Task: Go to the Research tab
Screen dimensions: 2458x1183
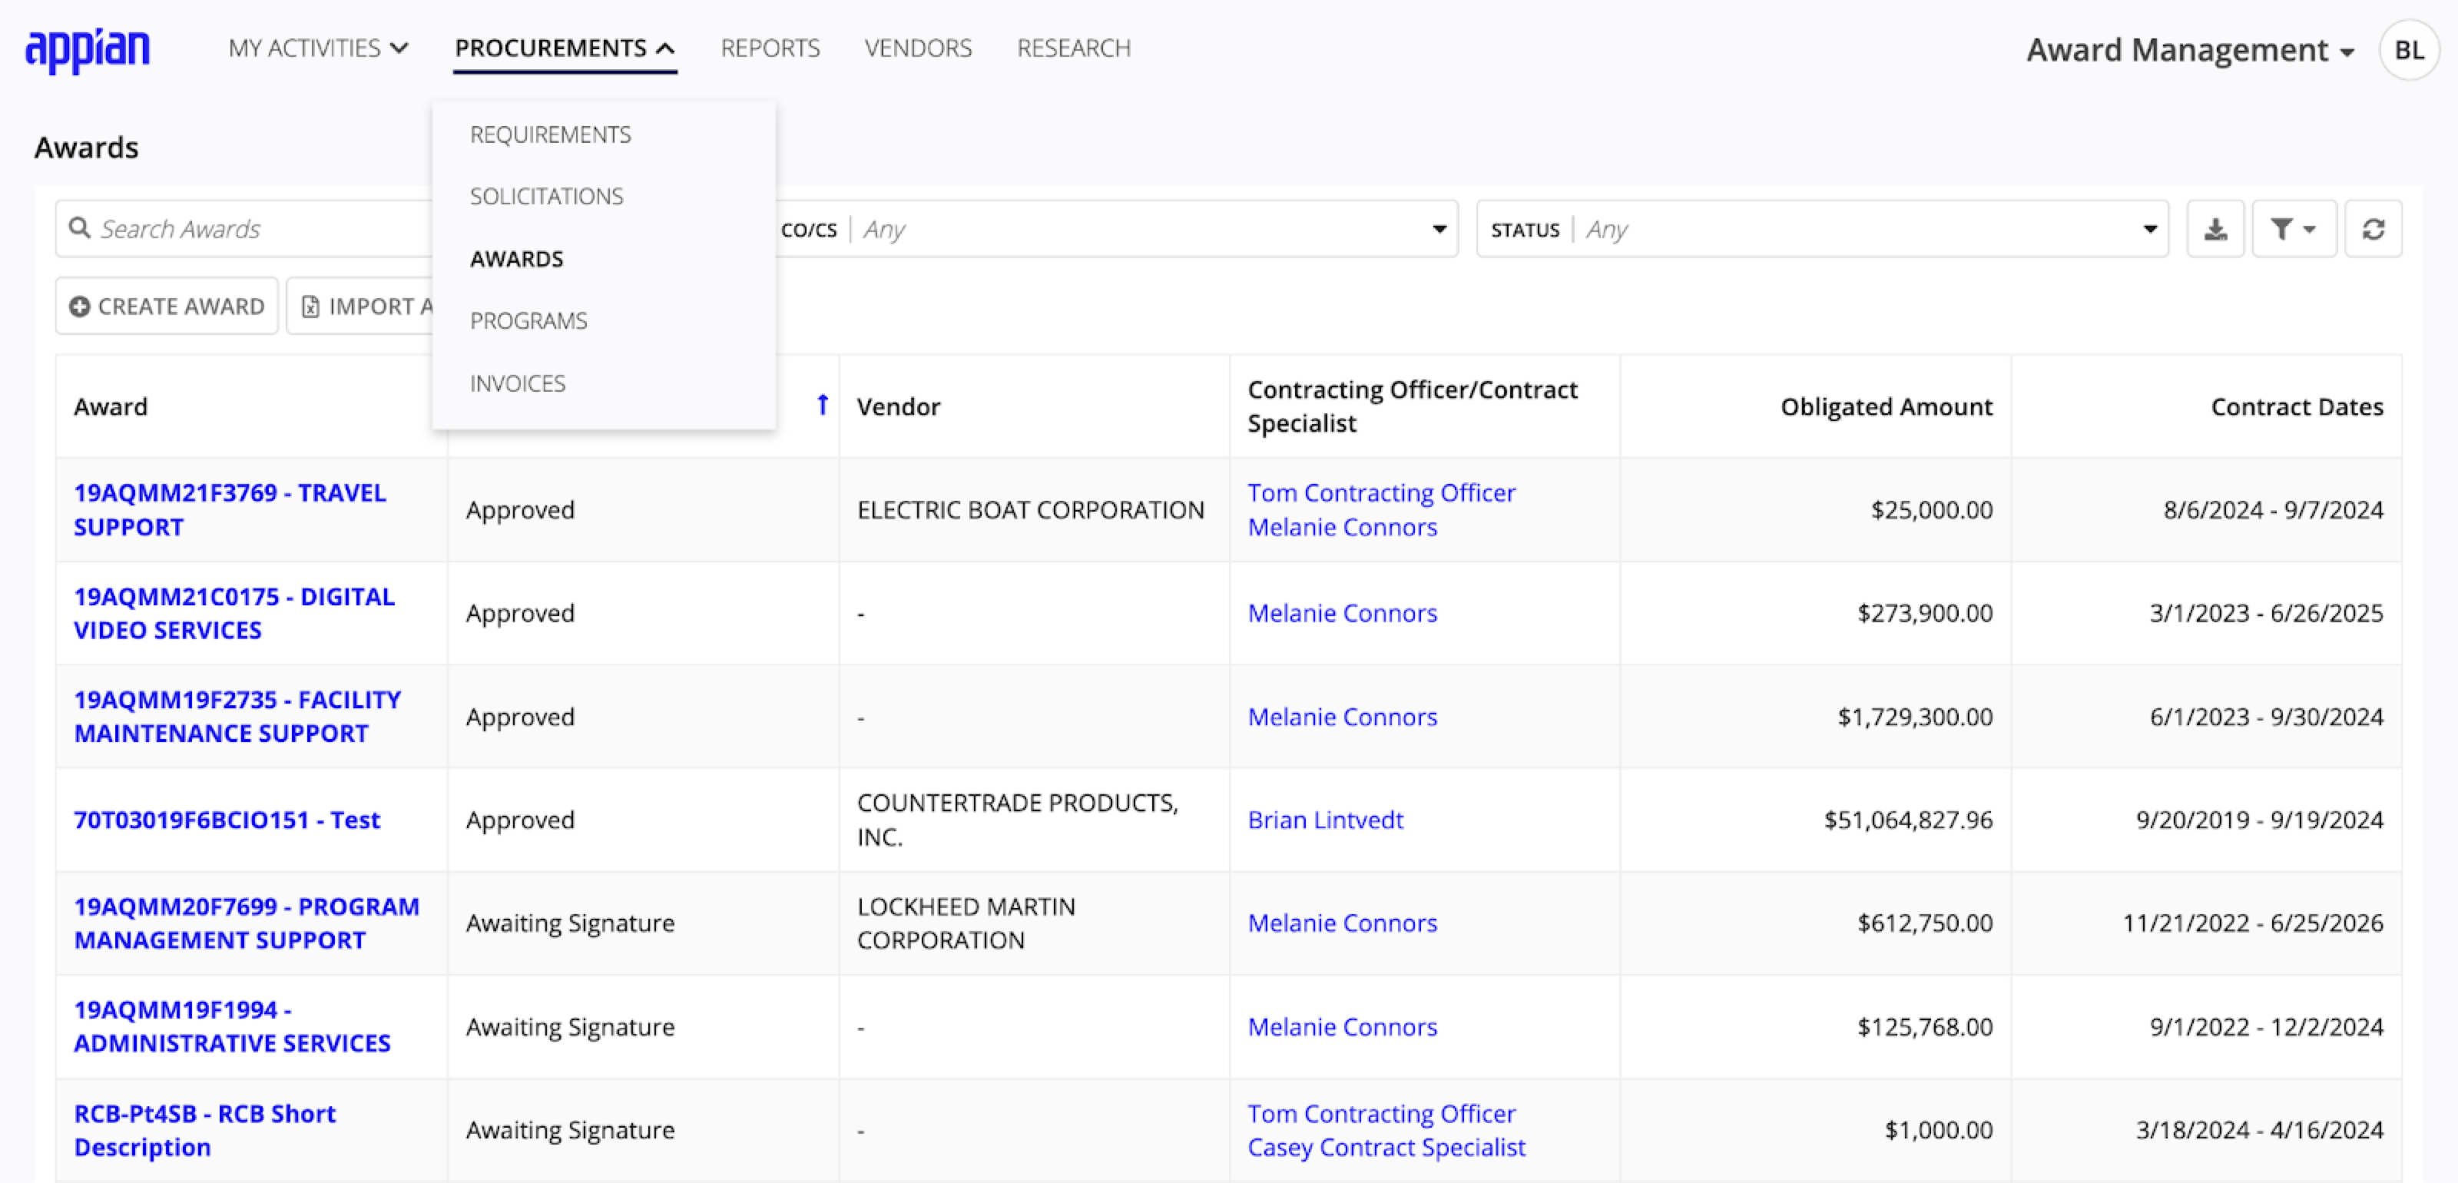Action: coord(1074,48)
